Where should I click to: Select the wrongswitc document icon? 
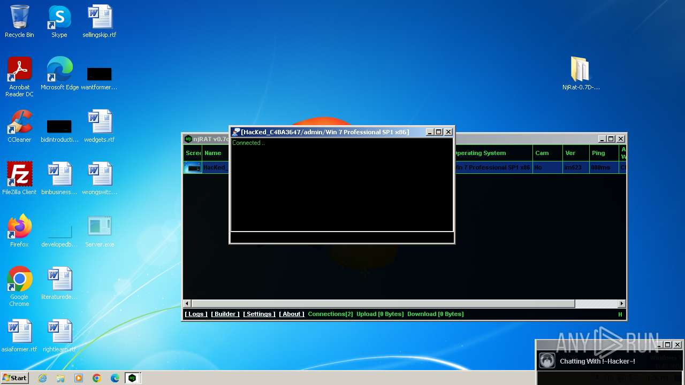pos(100,179)
